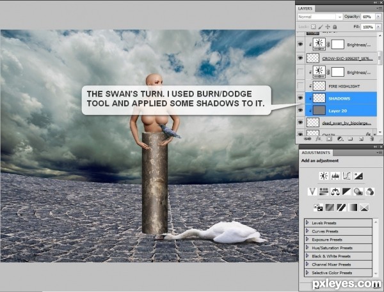Show the FIRE HIGHLIGHT layer
This screenshot has width=384, height=292.
(x=301, y=86)
